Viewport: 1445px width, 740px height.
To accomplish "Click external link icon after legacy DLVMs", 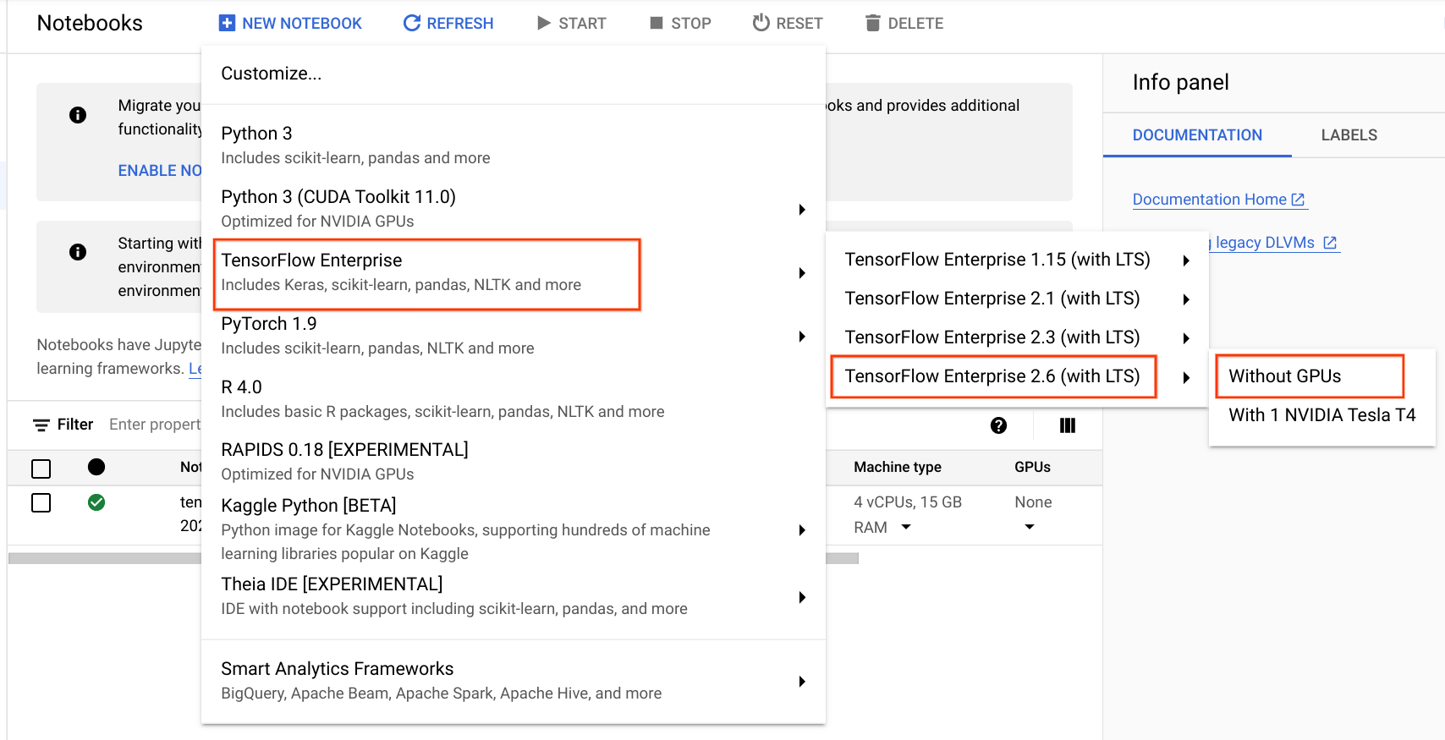I will pyautogui.click(x=1330, y=243).
